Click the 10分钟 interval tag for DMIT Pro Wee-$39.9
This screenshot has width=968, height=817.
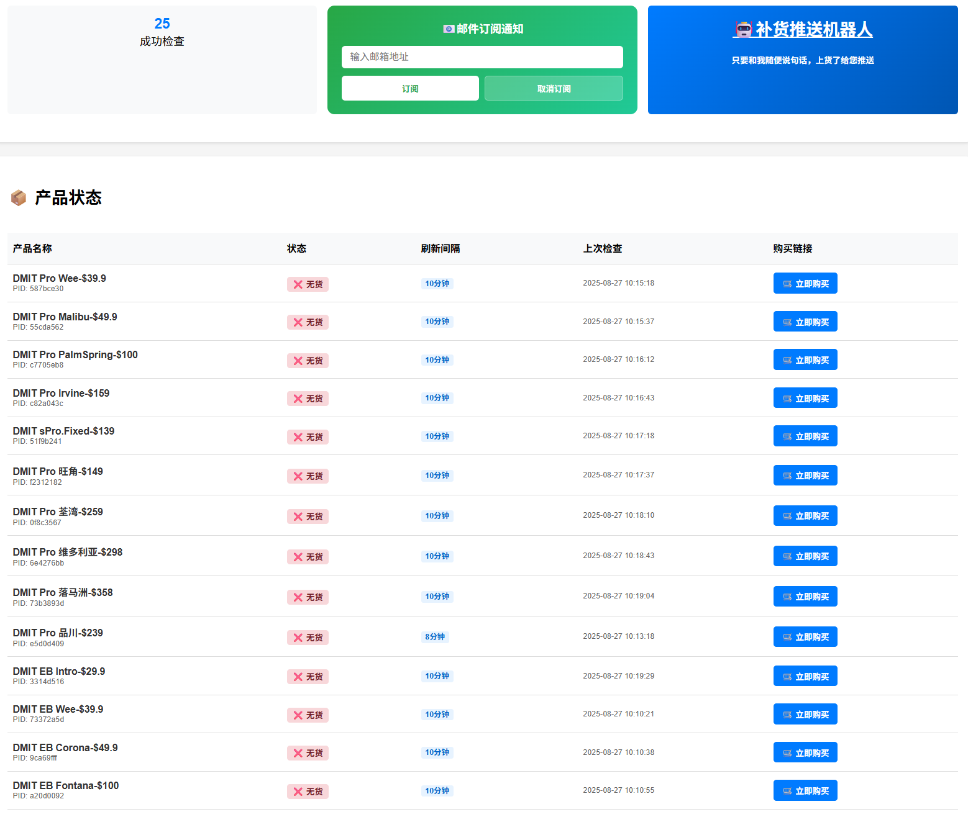tap(437, 284)
